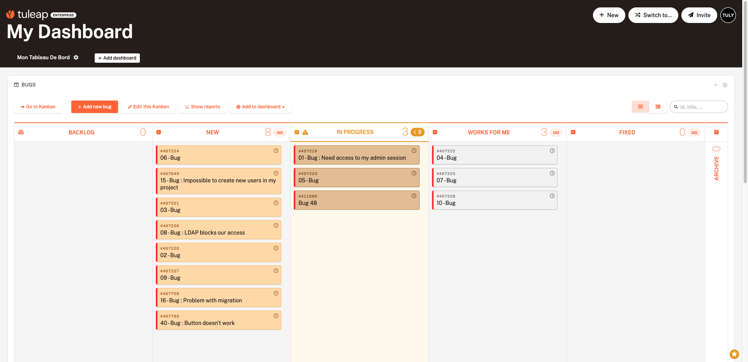This screenshot has height=362, width=748.
Task: Collapse the NEW column
Action: [x=159, y=132]
